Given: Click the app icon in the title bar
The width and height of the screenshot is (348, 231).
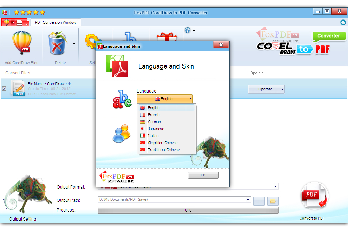Looking at the screenshot, I should [x=5, y=13].
